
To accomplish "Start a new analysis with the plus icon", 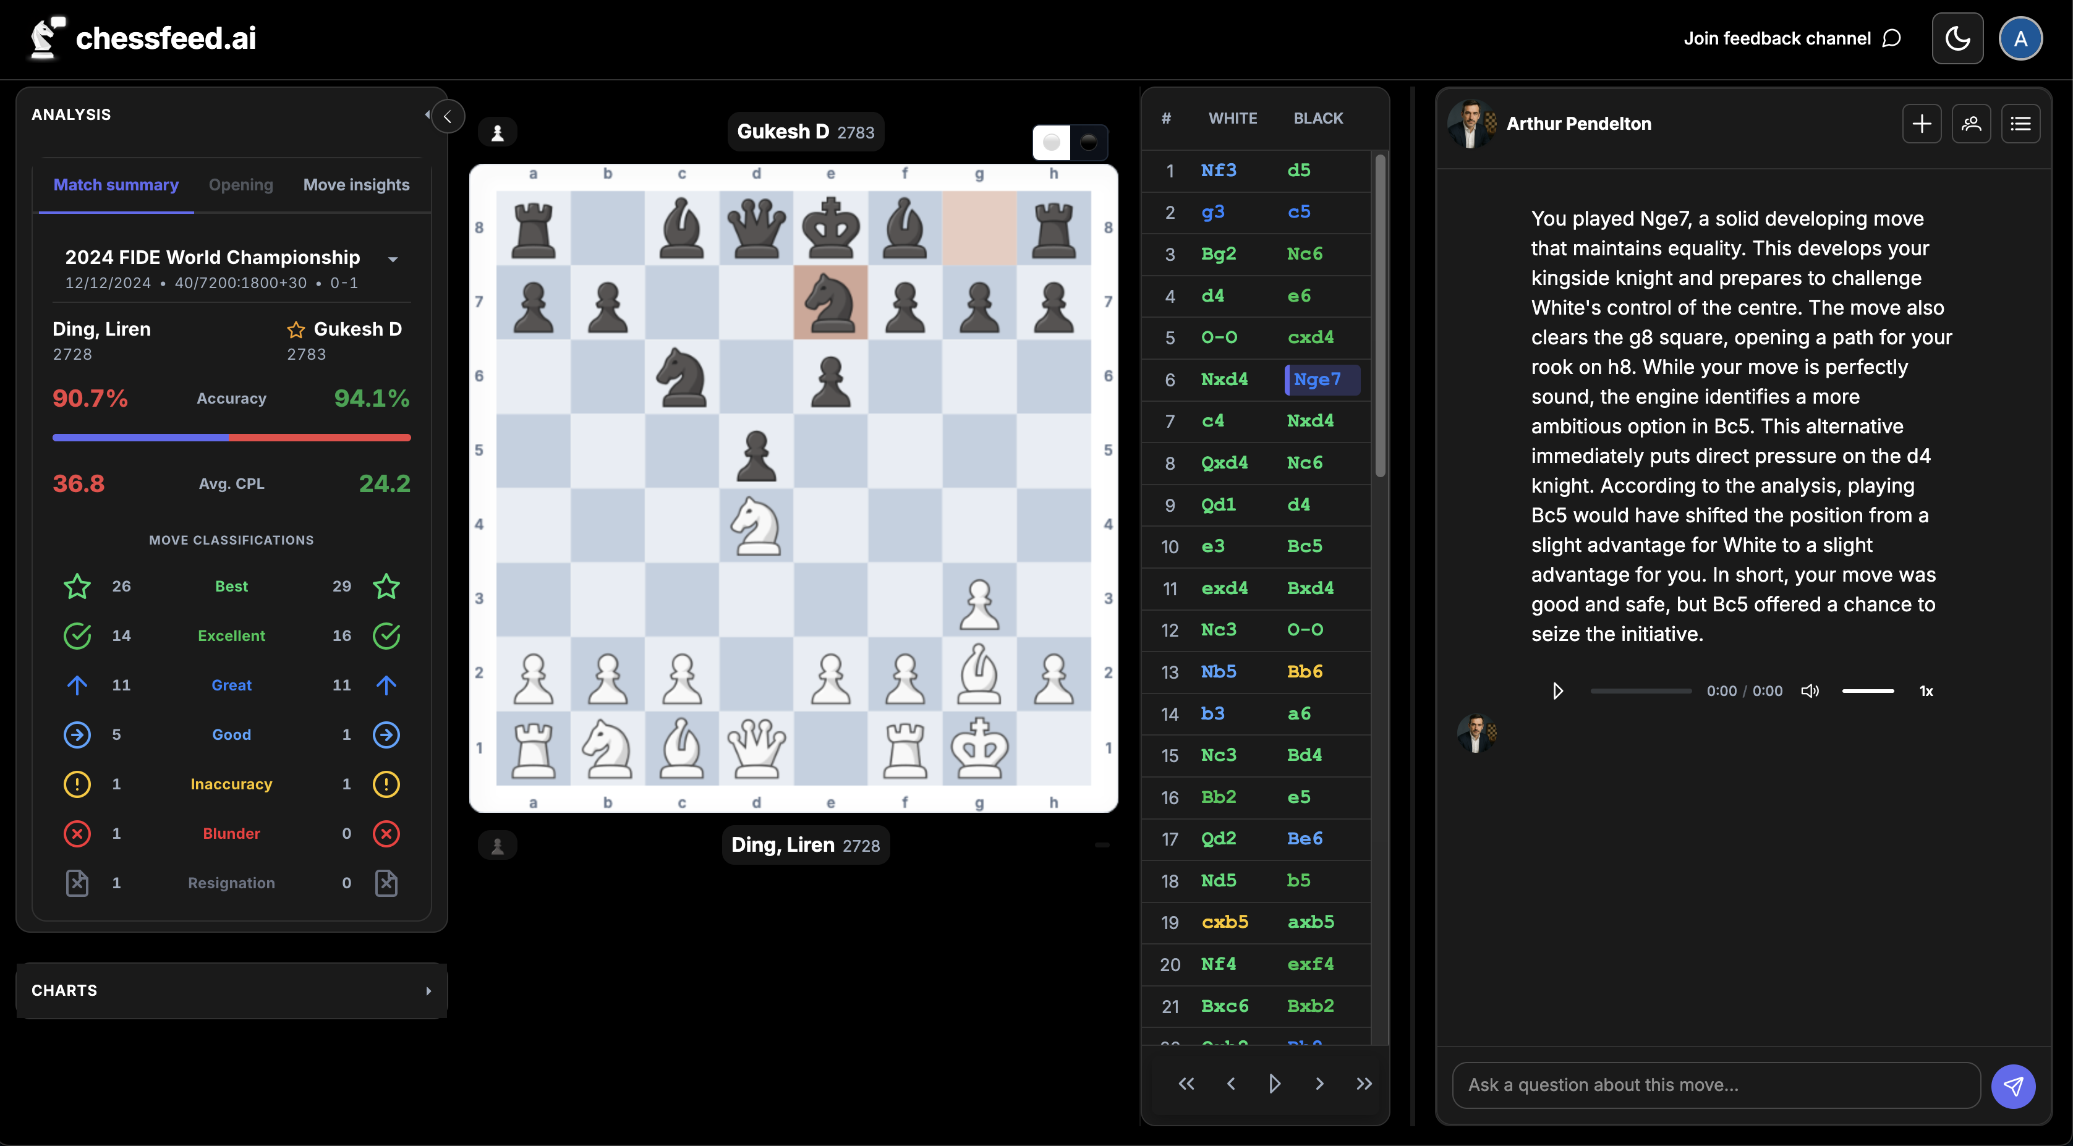I will click(x=1922, y=123).
